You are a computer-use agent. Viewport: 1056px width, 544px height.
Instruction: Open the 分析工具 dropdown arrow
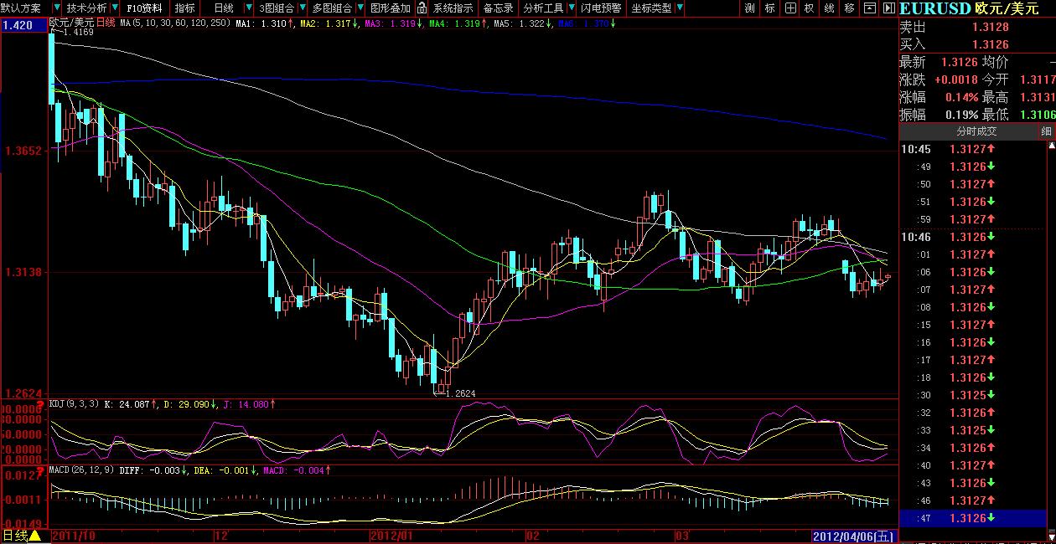pyautogui.click(x=572, y=8)
